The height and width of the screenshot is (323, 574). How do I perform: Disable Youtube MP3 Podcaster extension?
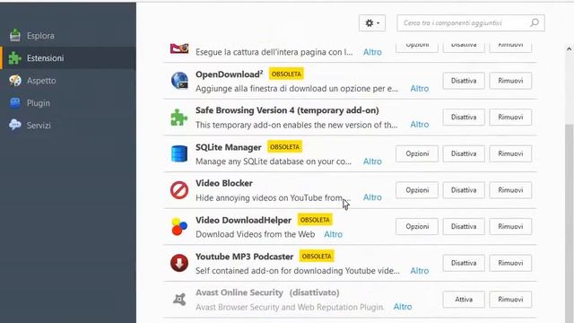464,263
